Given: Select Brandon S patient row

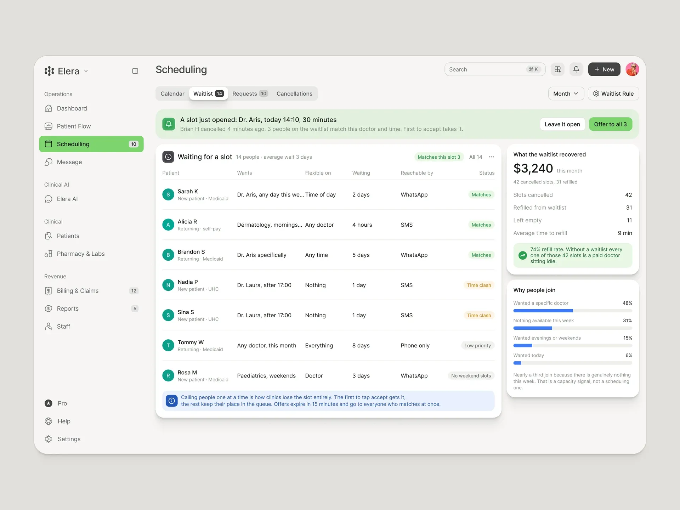Looking at the screenshot, I should coord(328,255).
